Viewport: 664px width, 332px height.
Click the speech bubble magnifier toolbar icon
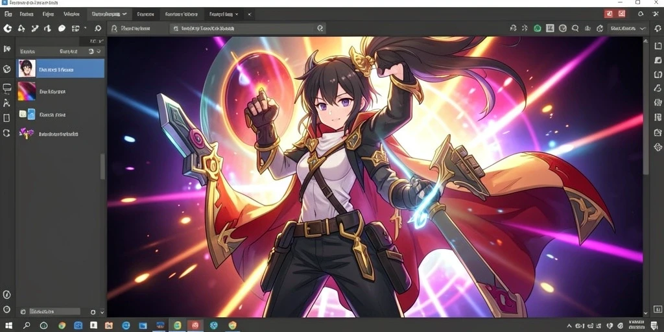[575, 29]
